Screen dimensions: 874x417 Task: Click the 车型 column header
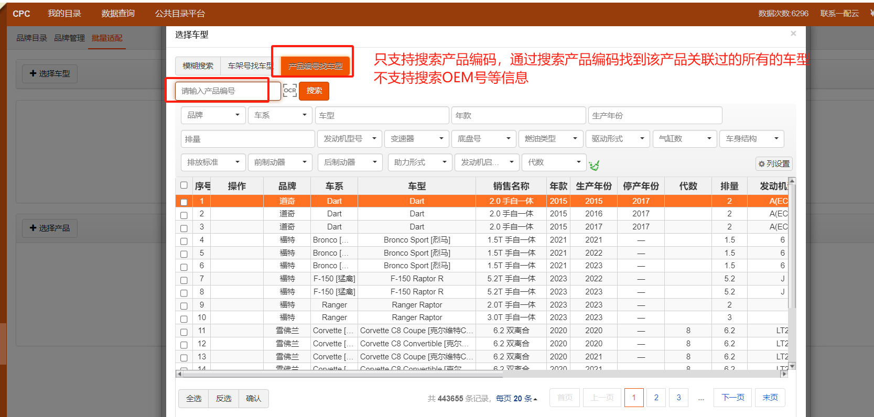pyautogui.click(x=417, y=186)
